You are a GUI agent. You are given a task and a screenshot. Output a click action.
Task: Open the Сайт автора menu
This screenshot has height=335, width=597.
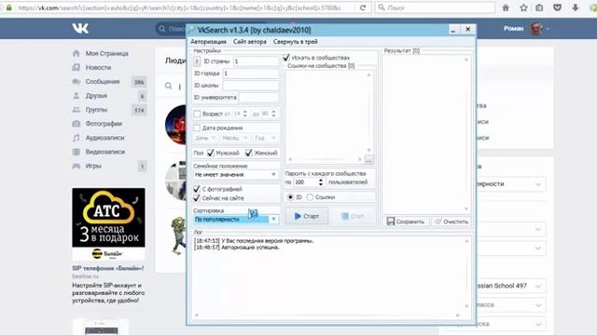point(250,42)
